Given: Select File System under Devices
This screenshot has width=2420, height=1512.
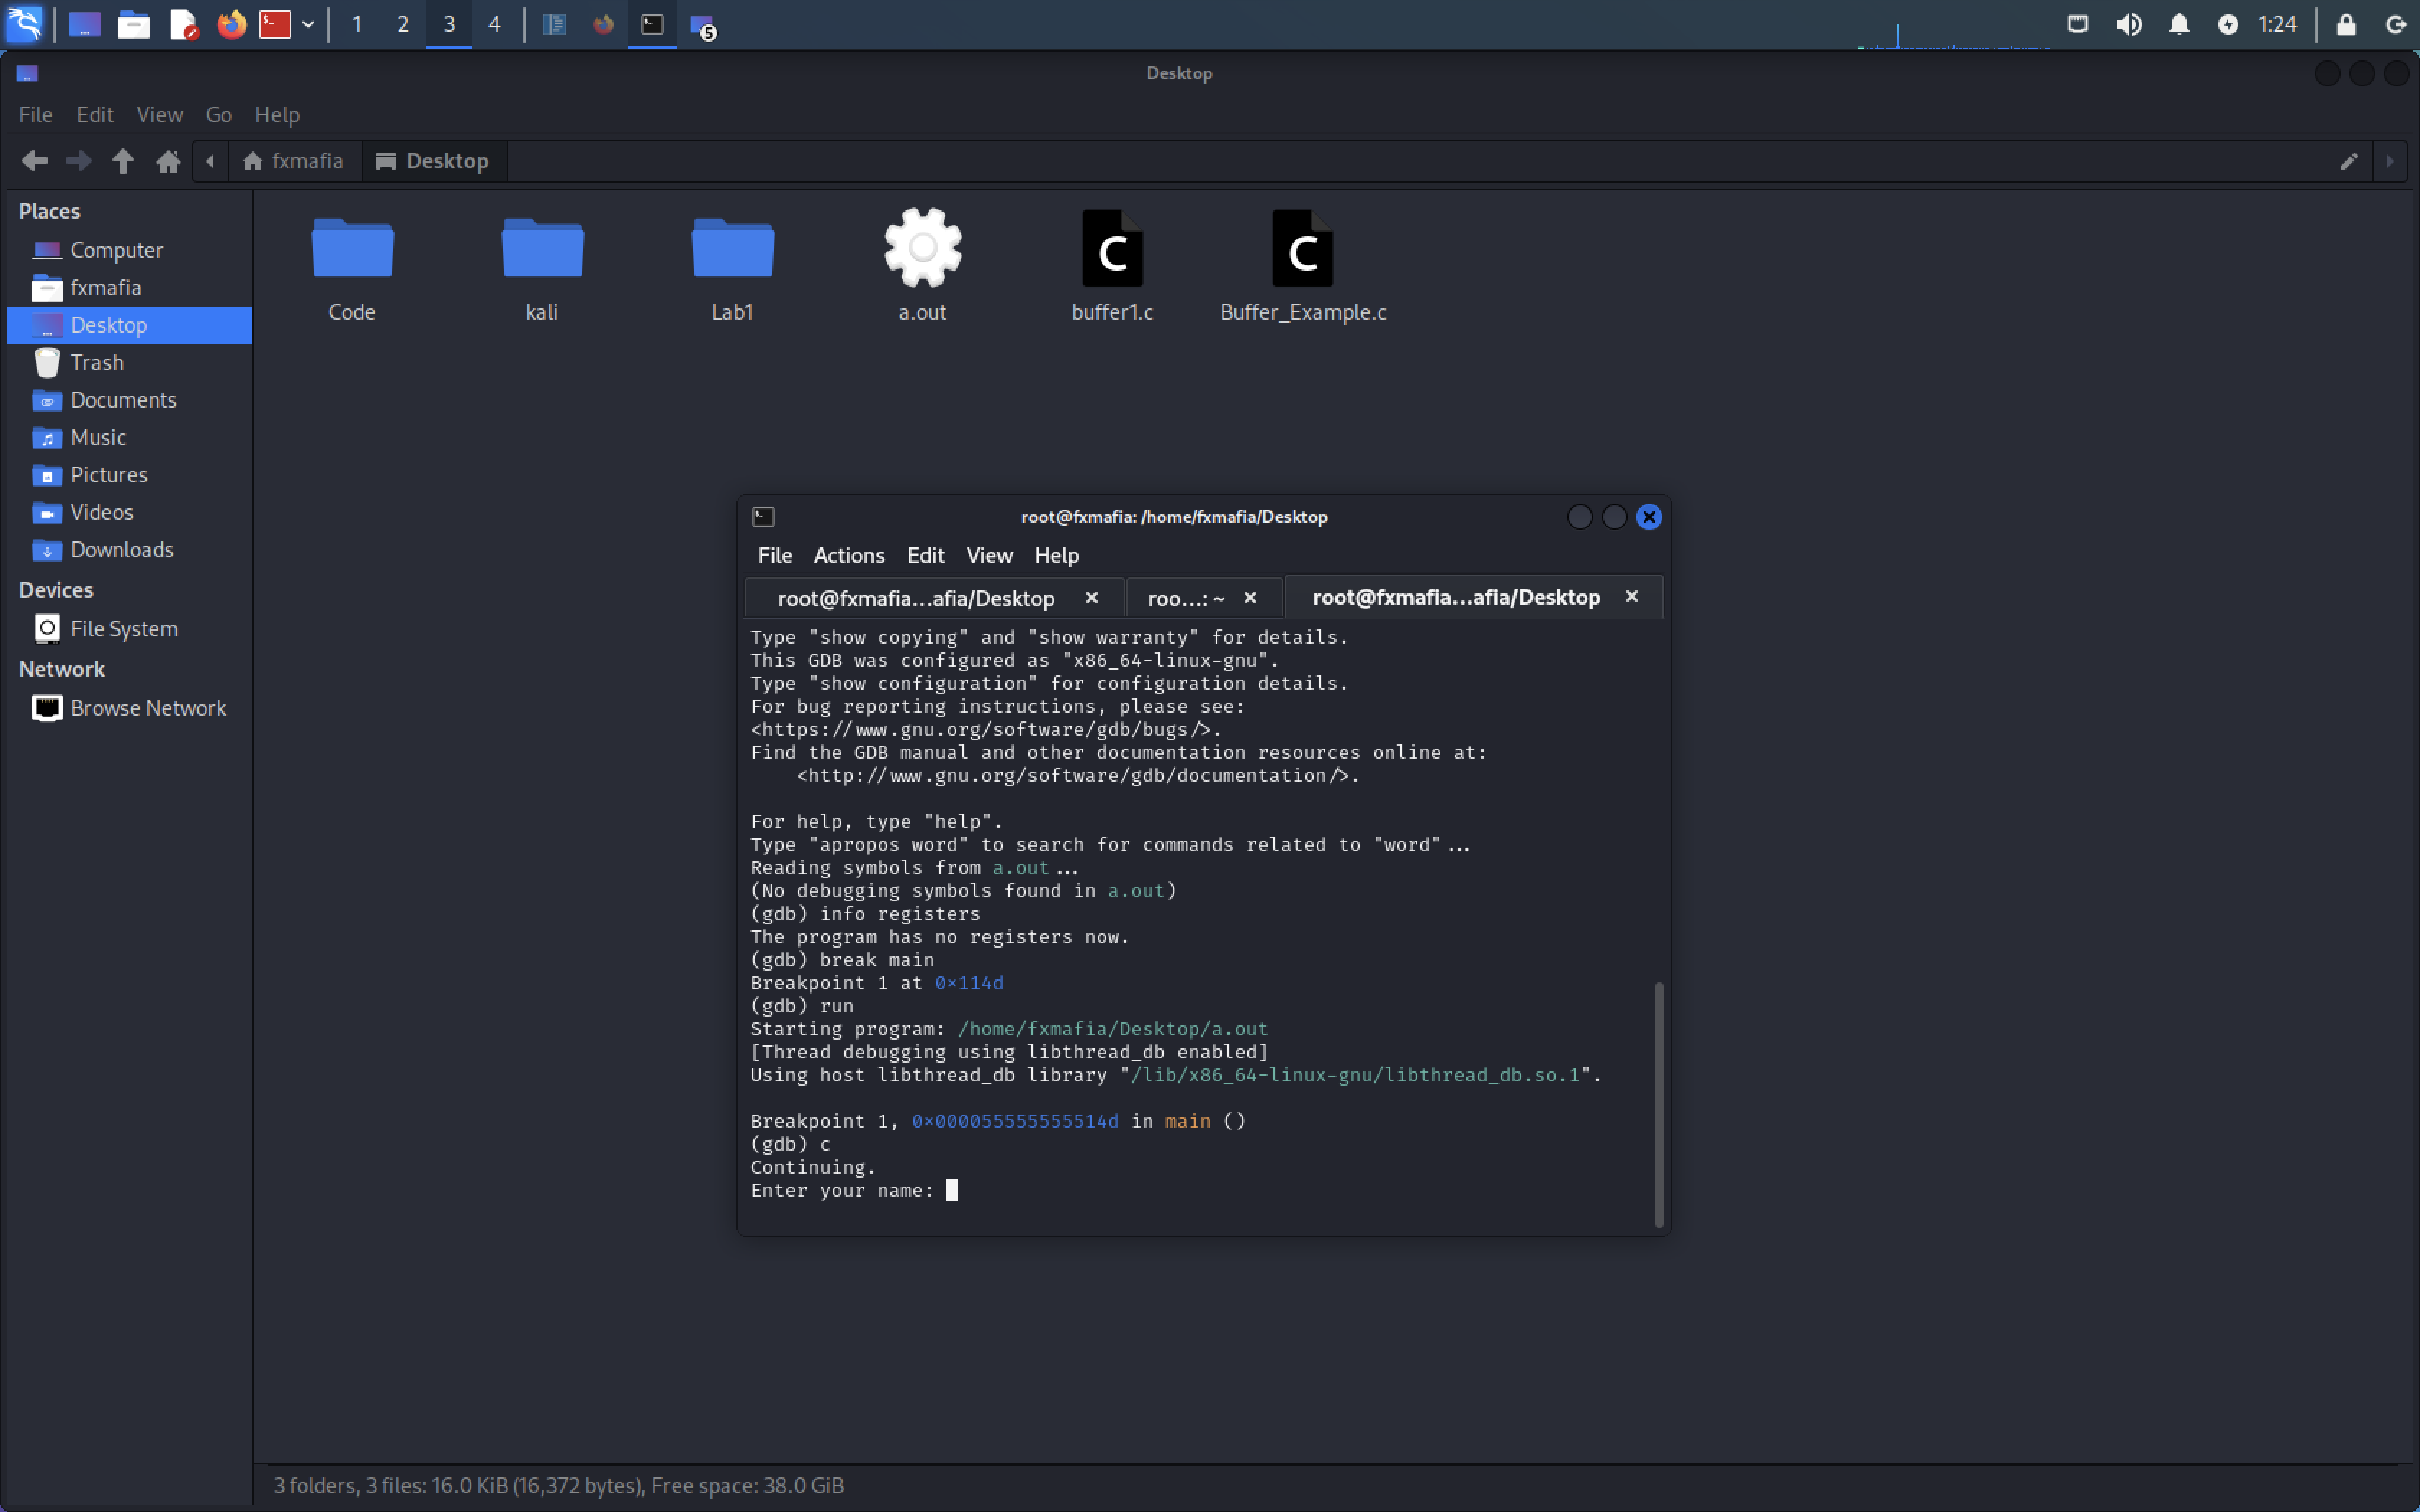Looking at the screenshot, I should pyautogui.click(x=129, y=629).
